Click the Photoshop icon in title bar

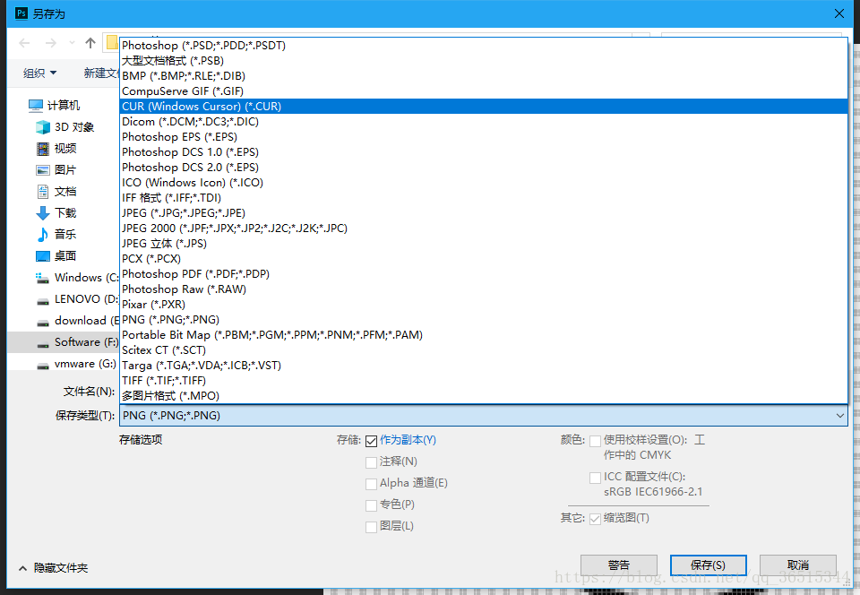[21, 13]
